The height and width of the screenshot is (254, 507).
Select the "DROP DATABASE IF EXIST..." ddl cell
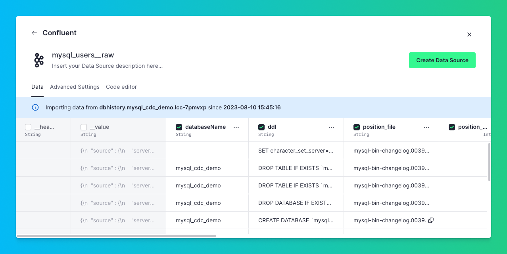[x=296, y=203]
